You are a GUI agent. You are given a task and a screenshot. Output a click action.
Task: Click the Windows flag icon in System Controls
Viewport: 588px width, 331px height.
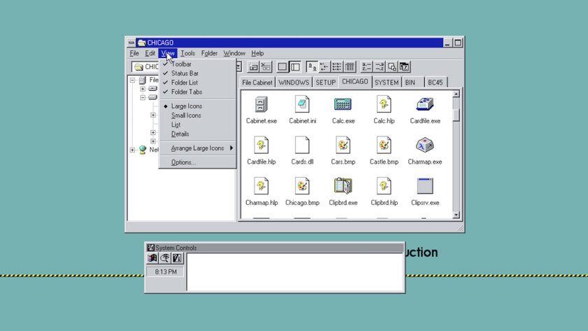152,258
